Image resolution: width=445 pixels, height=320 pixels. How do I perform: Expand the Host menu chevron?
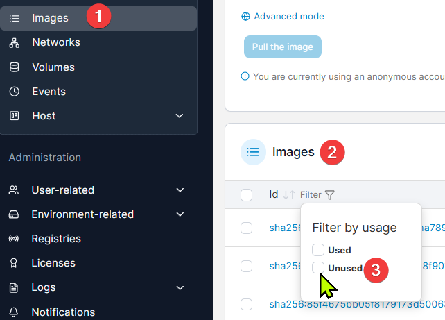point(180,116)
